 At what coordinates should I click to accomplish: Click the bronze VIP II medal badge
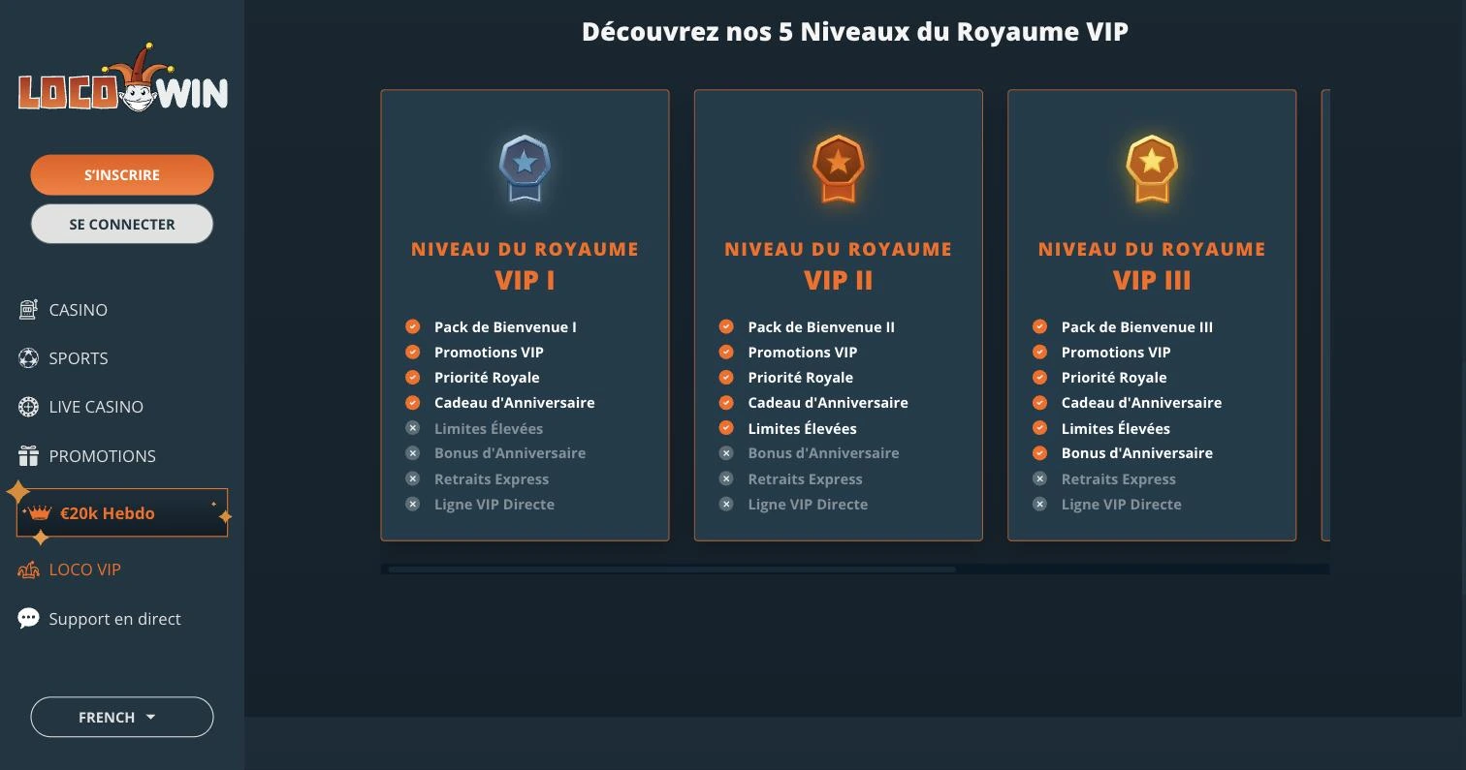(x=838, y=169)
